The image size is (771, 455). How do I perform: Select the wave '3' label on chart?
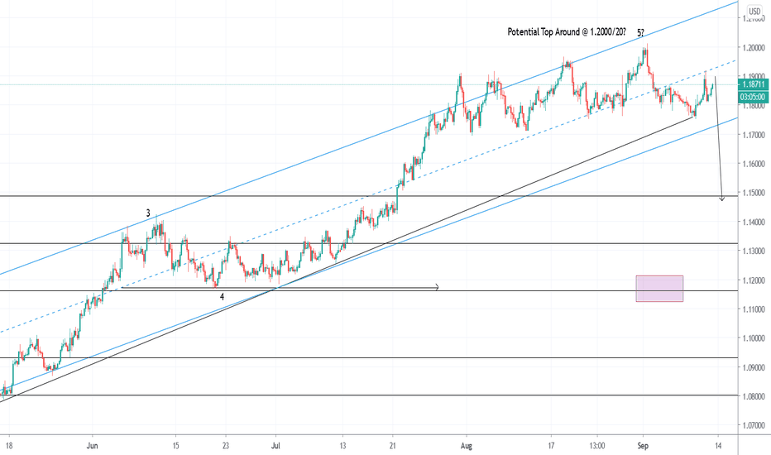[x=148, y=213]
